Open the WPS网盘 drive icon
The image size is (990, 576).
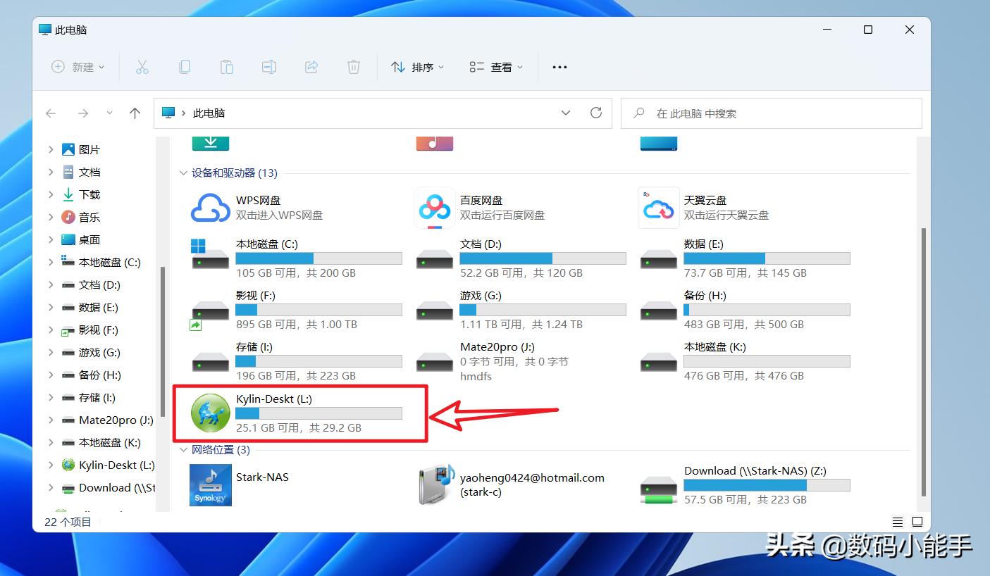coord(210,207)
